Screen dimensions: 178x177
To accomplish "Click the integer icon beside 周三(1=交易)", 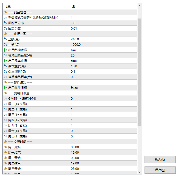I will pyautogui.click(x=5, y=115).
